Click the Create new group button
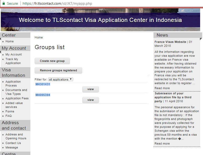 [x=52, y=61]
